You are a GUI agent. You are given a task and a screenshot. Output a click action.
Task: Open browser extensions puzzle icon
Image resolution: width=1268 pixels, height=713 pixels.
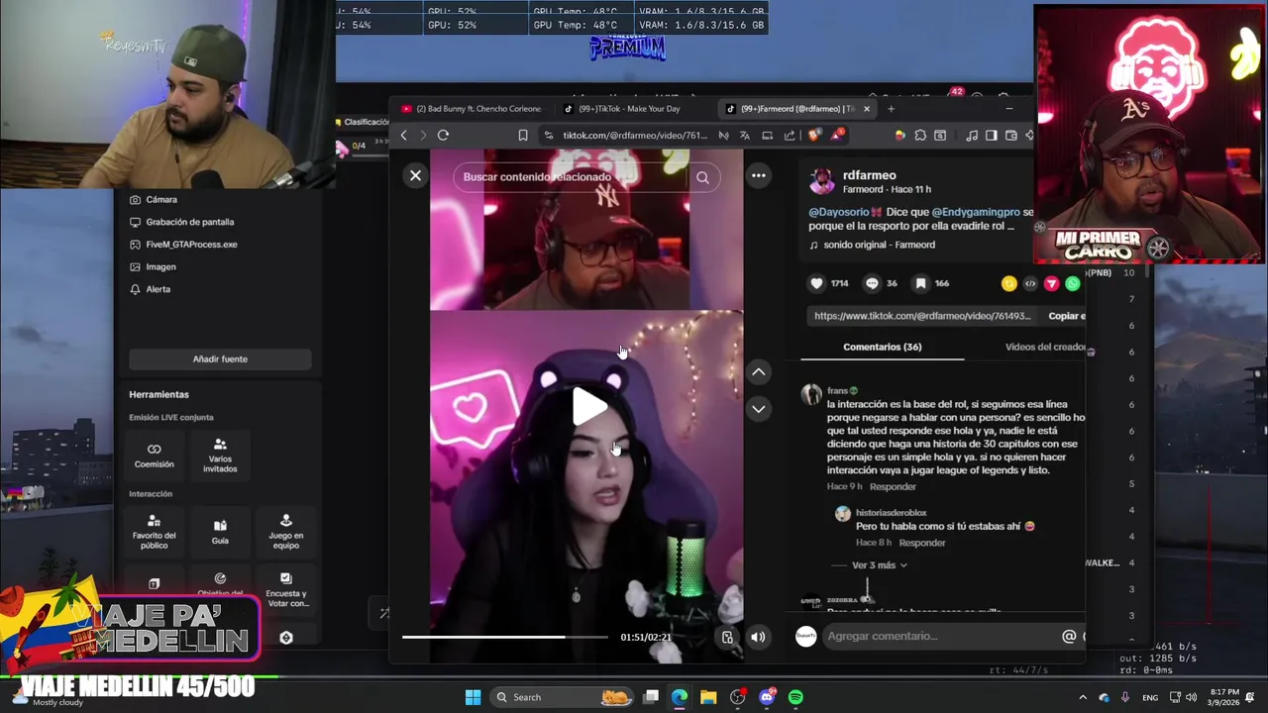[x=920, y=136]
